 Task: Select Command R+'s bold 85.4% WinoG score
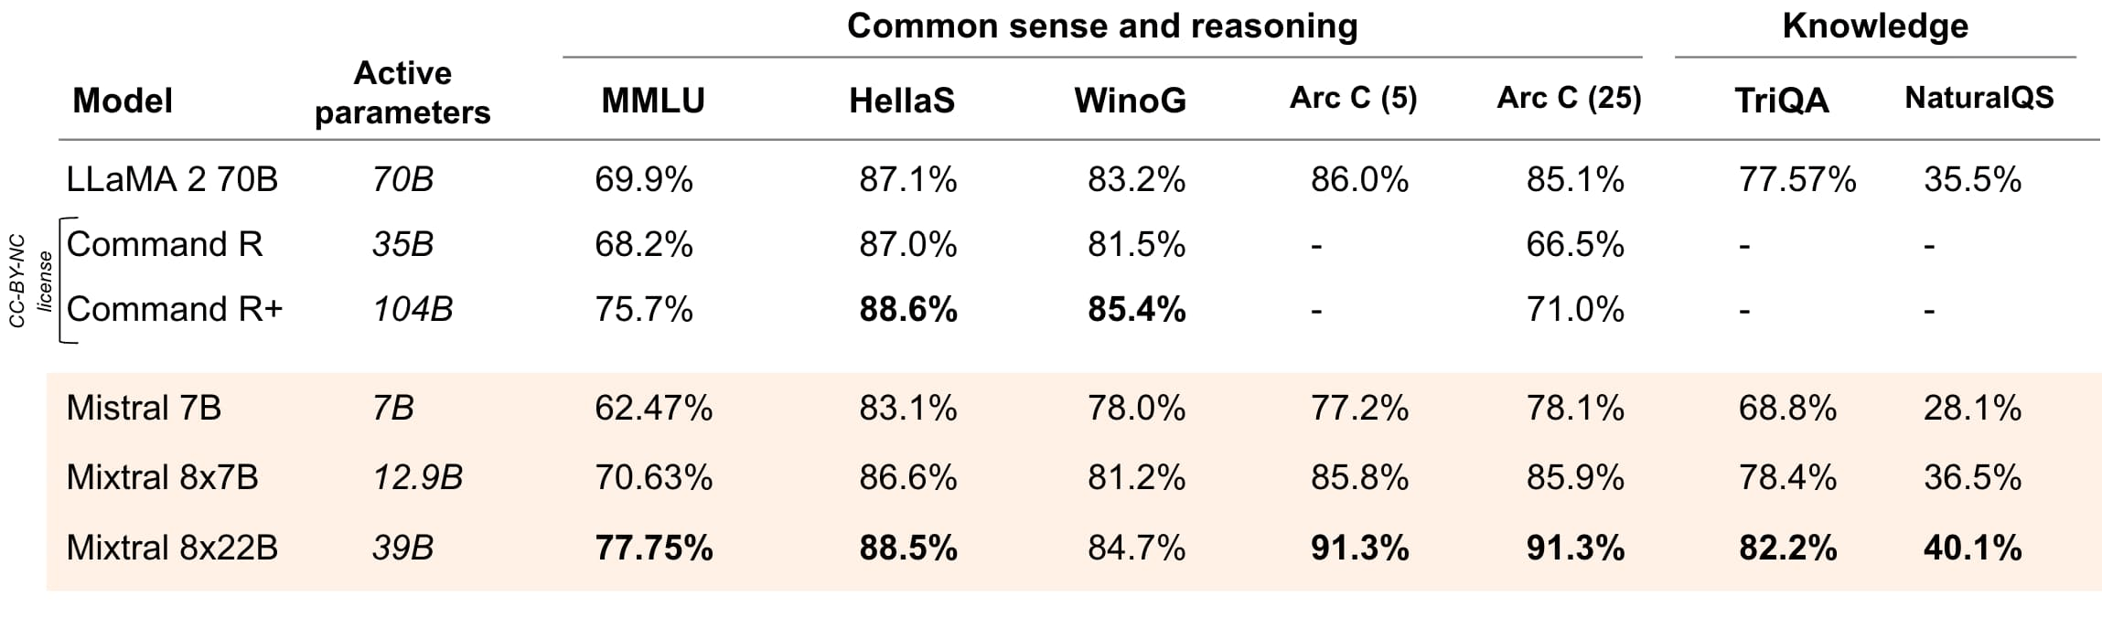pos(1136,310)
